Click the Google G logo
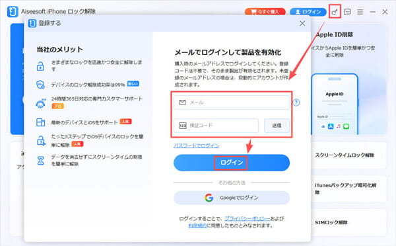 pos(209,198)
